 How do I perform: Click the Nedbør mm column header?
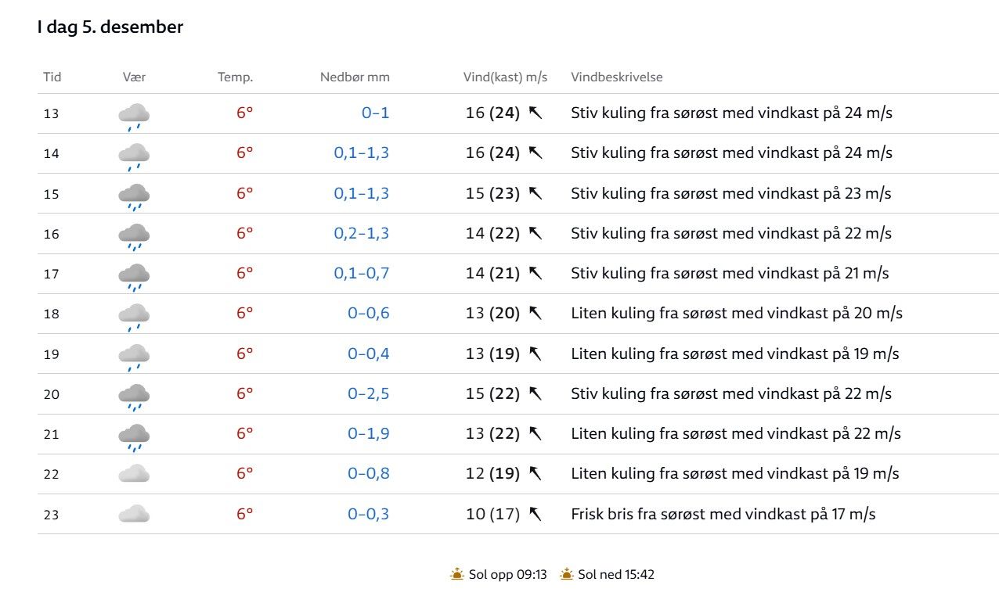354,77
